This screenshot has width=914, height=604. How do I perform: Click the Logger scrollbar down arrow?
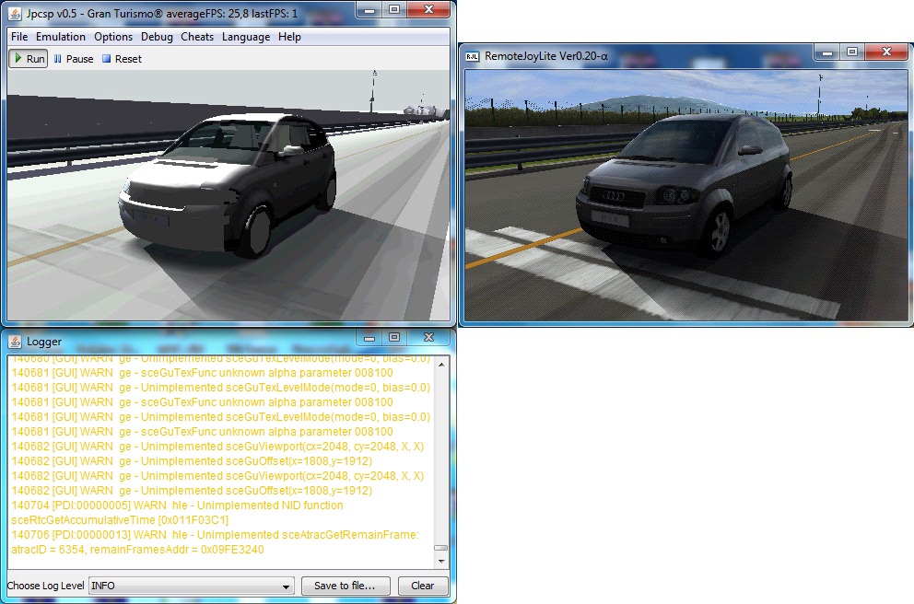pyautogui.click(x=441, y=561)
